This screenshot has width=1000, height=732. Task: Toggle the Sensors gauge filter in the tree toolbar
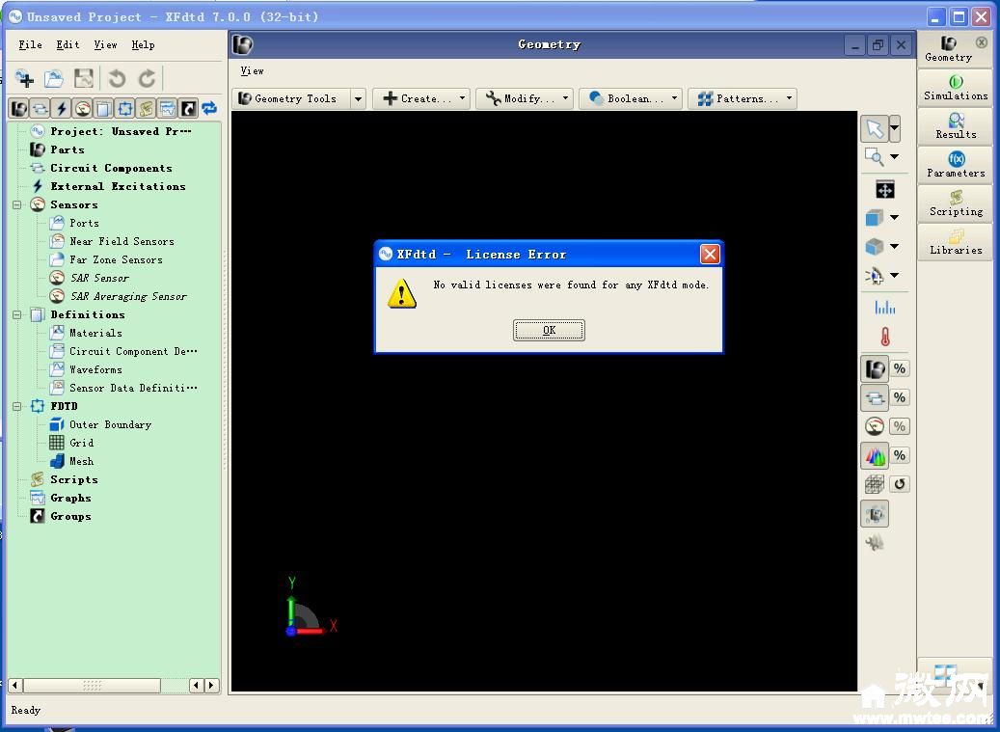(x=82, y=108)
